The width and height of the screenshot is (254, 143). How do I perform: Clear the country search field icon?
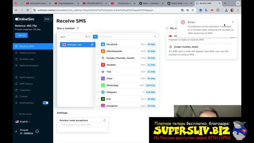86,37
